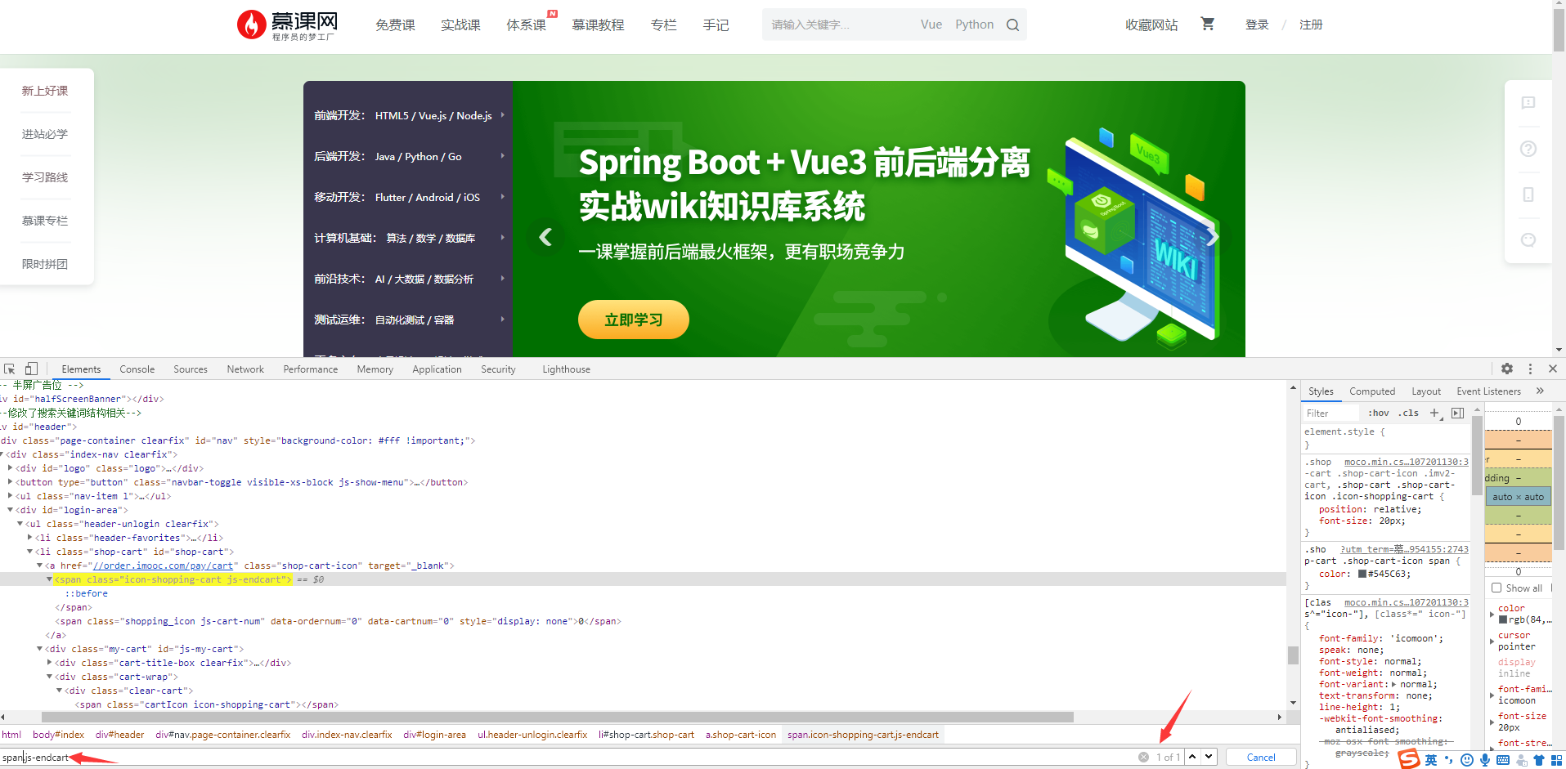Expand the div id="logo" node

point(10,468)
